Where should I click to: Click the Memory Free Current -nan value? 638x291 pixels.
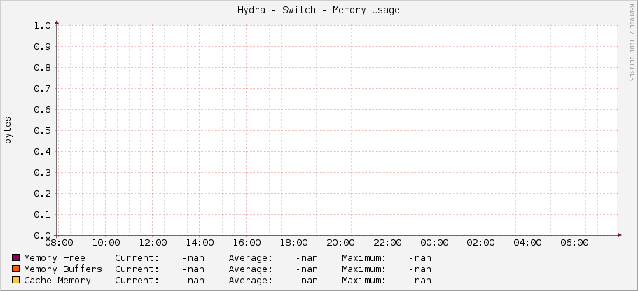tap(193, 258)
